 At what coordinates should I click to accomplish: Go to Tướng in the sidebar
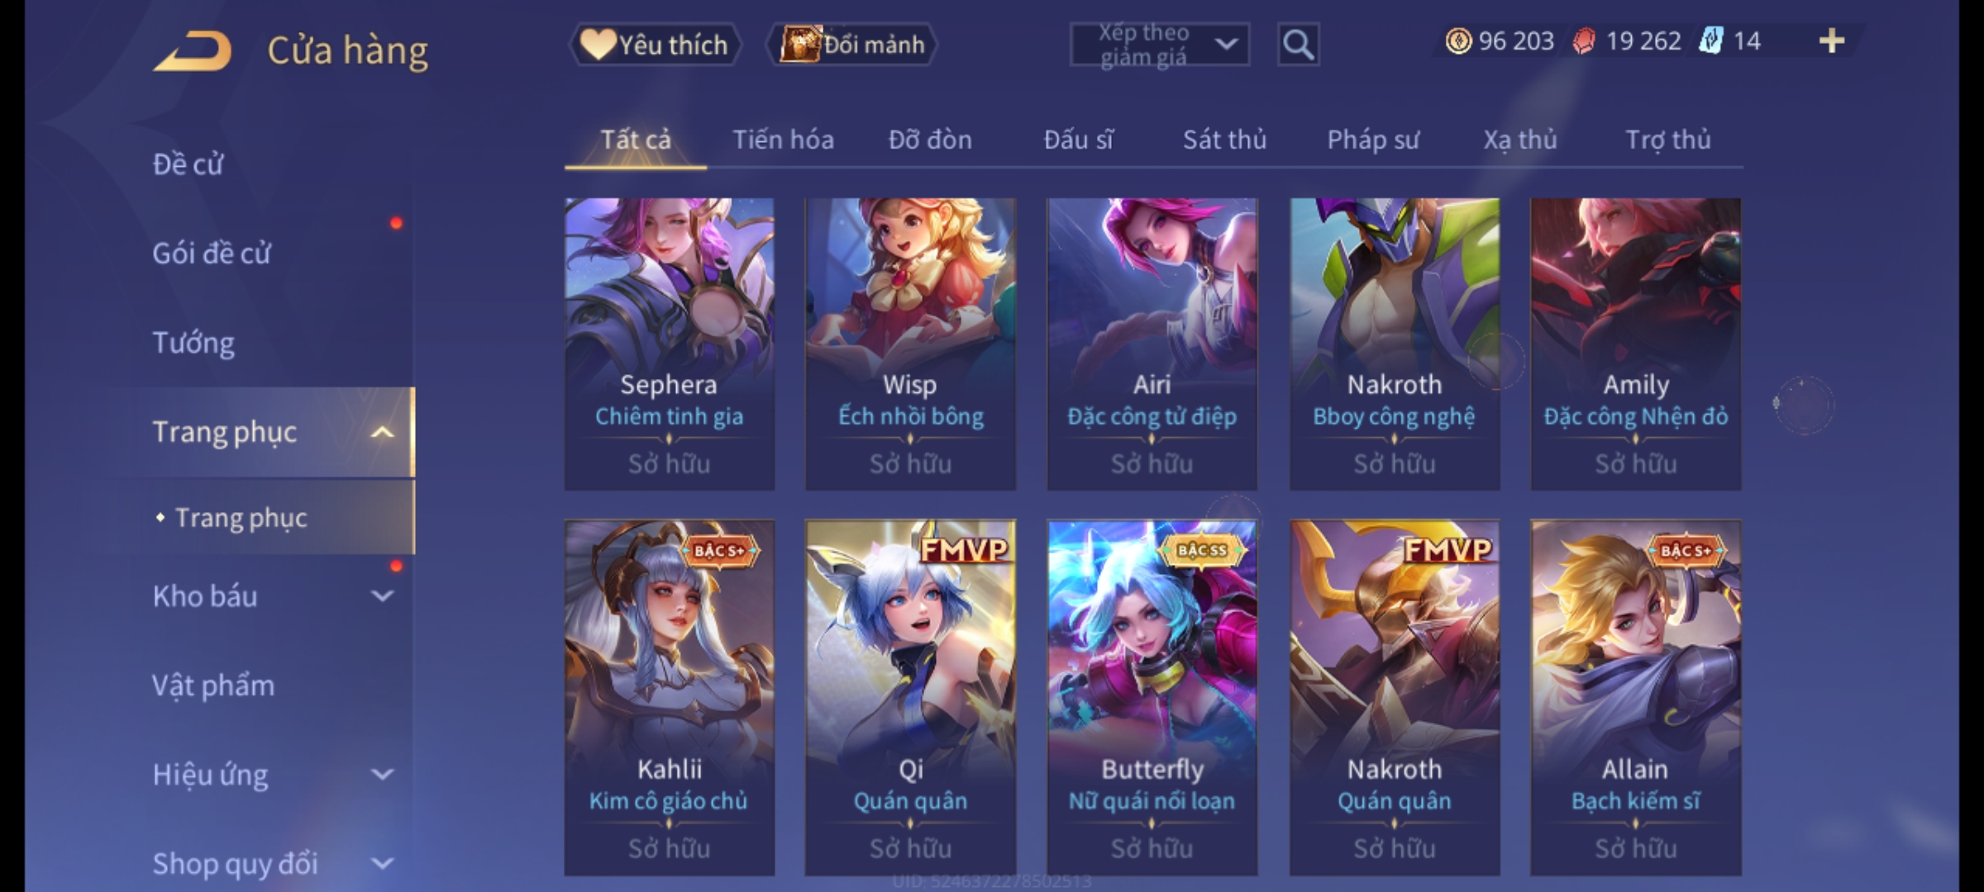(193, 342)
